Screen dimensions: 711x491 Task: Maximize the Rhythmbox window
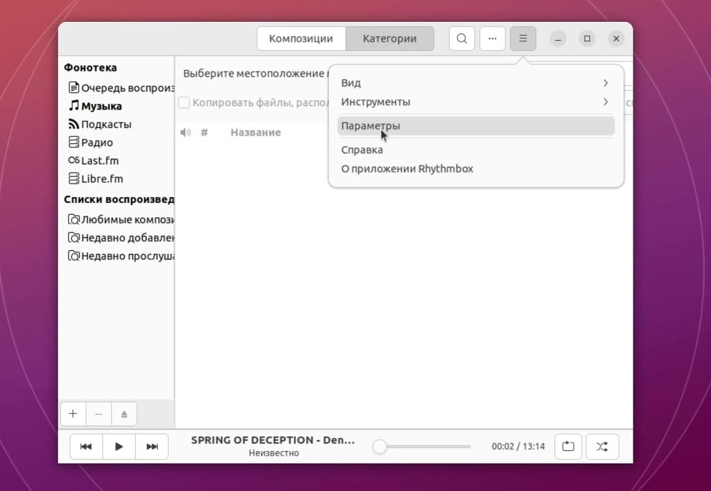tap(587, 39)
